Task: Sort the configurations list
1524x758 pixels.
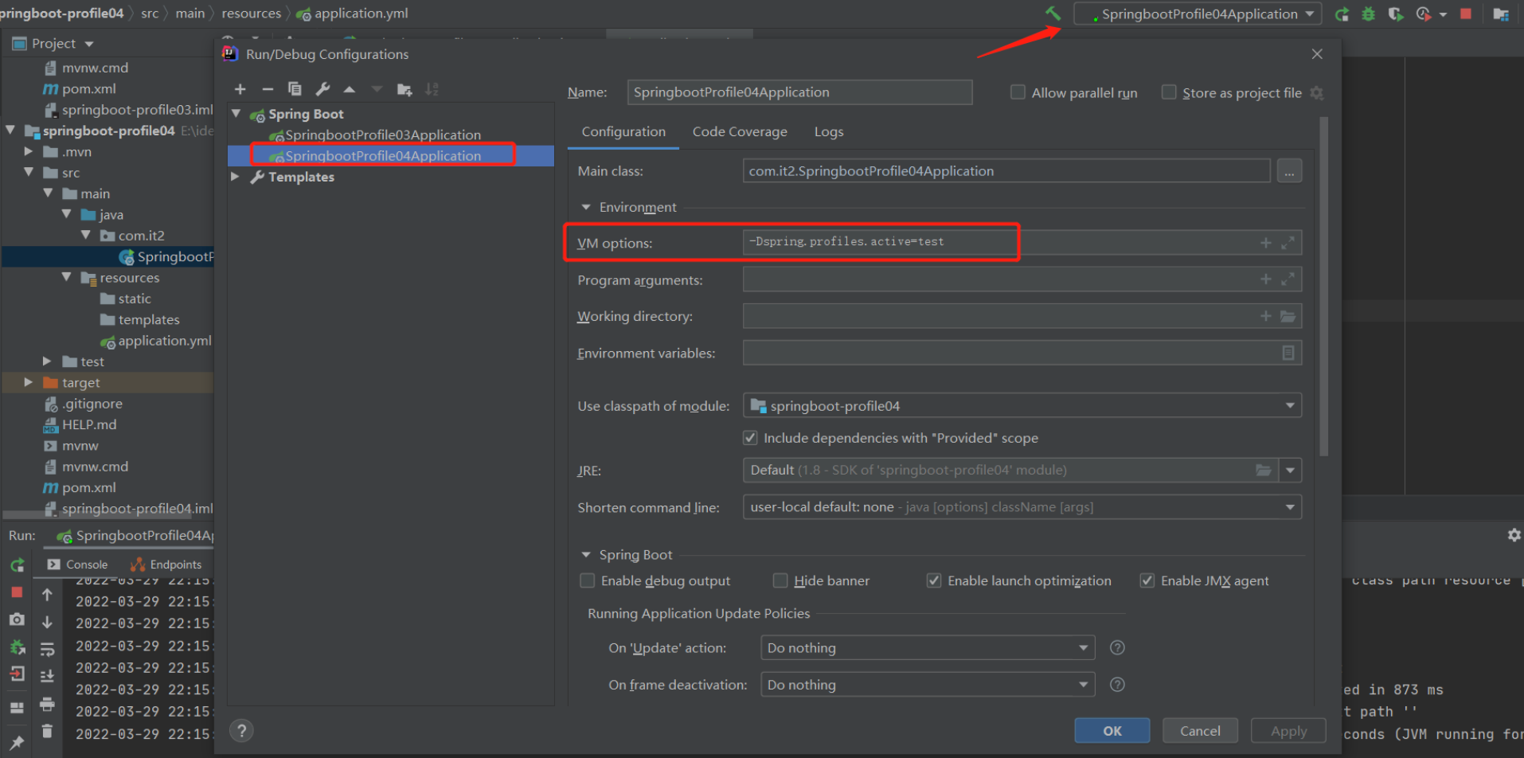Action: click(x=432, y=89)
